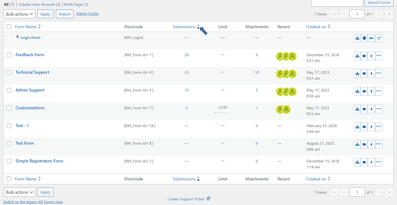
Task: Tick the checkbox beside Feedback Form
Action: click(9, 55)
